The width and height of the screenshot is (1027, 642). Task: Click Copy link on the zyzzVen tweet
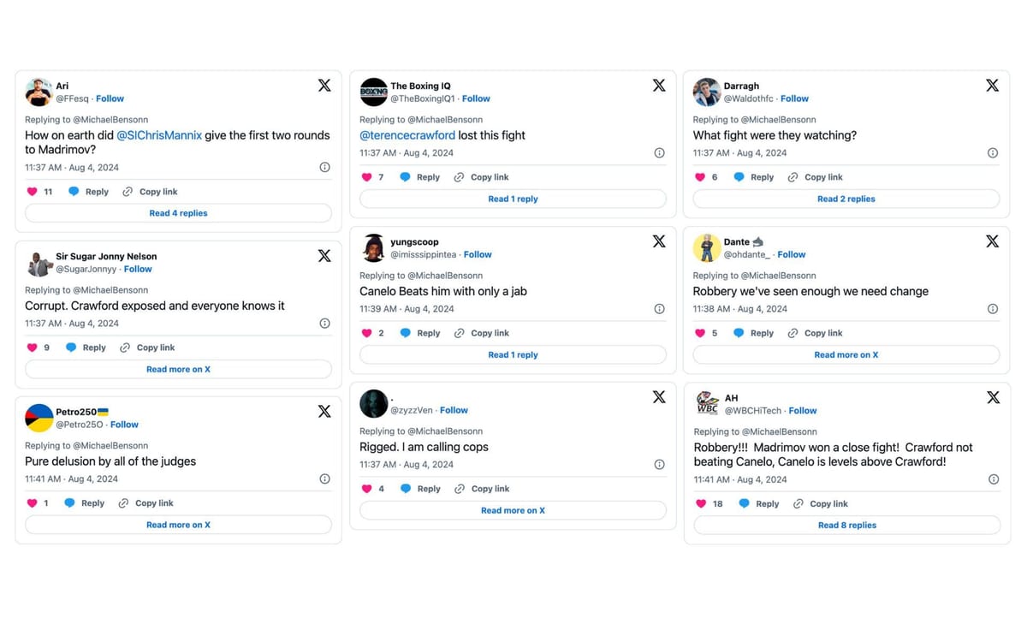pos(482,489)
